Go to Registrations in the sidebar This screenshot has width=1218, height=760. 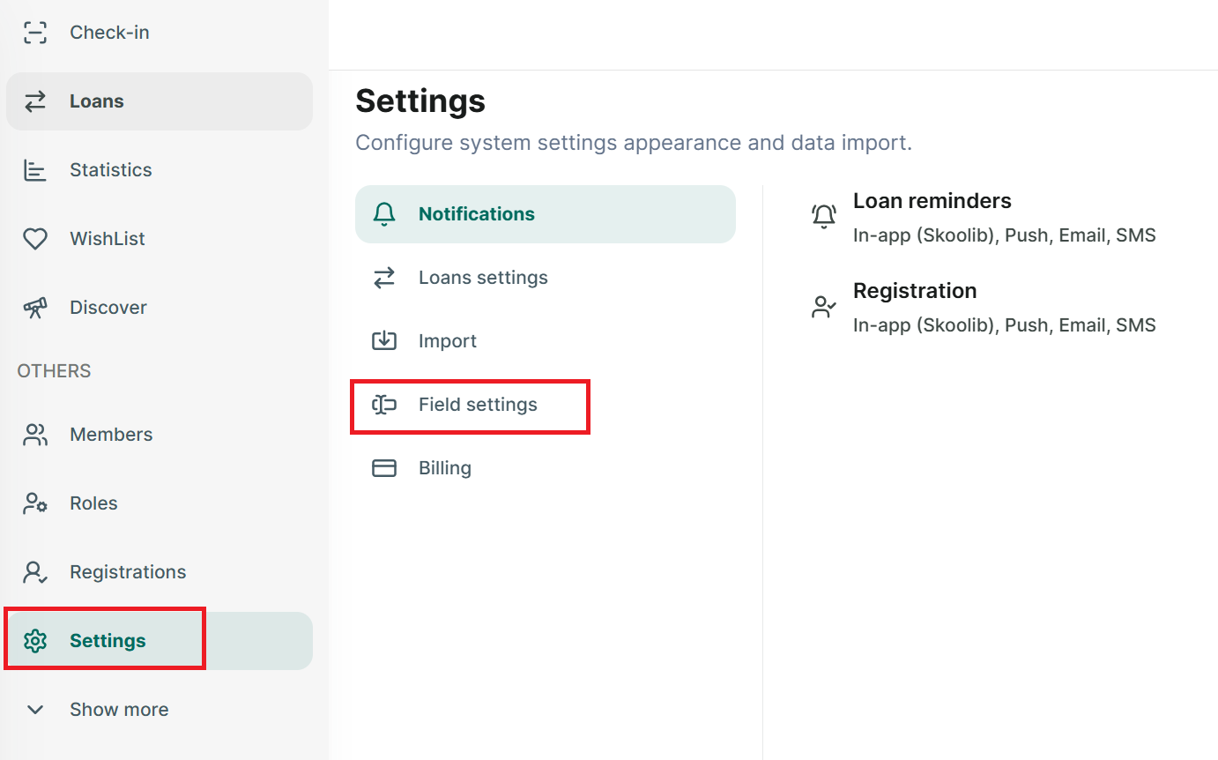[x=160, y=572]
